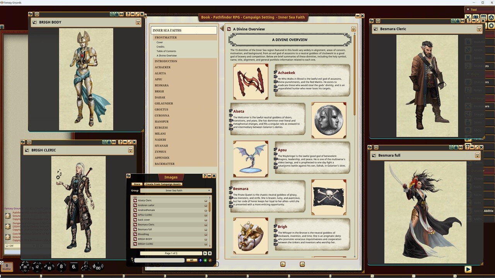Screen dimensions: 495x278
Task: Lock the BRIGH CLERIC window with the padlock
Action: point(109,142)
